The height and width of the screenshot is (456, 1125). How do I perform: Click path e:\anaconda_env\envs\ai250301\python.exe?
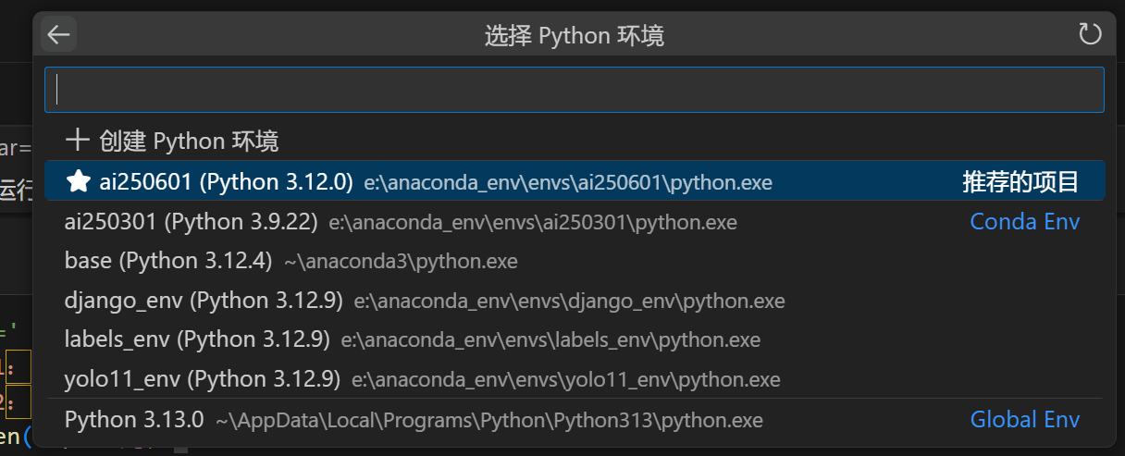click(x=533, y=223)
